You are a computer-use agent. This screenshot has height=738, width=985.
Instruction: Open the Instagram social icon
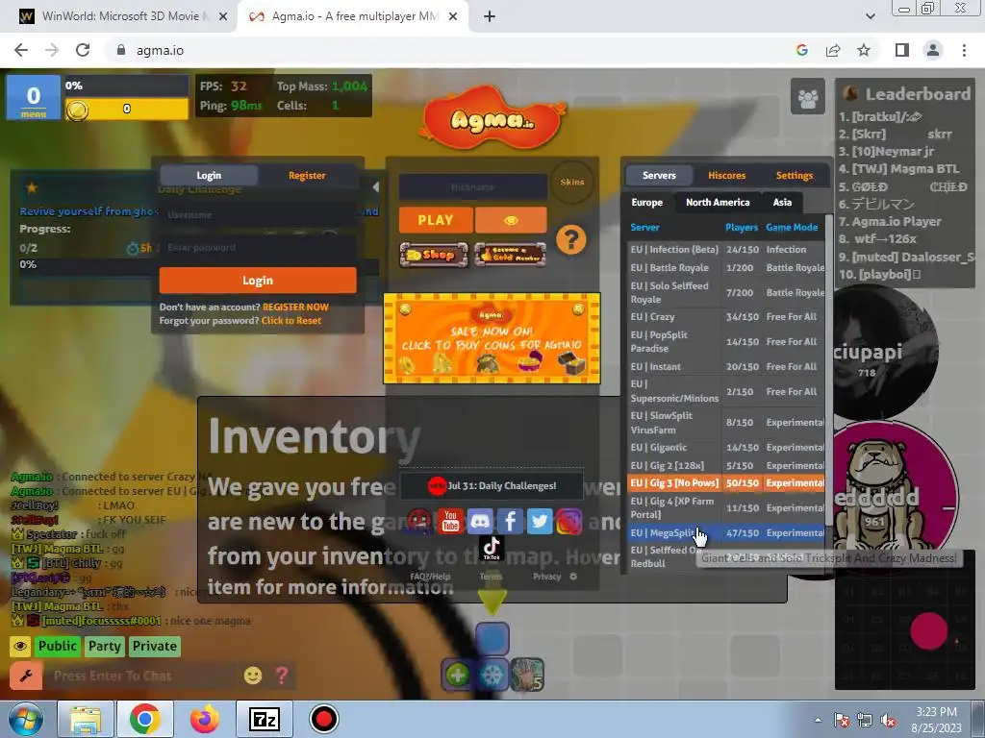[568, 521]
